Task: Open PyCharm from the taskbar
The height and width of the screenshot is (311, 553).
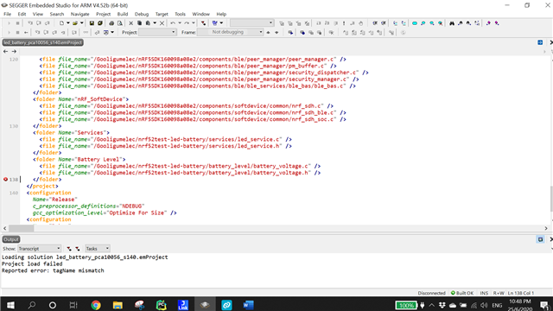Action: point(162,305)
